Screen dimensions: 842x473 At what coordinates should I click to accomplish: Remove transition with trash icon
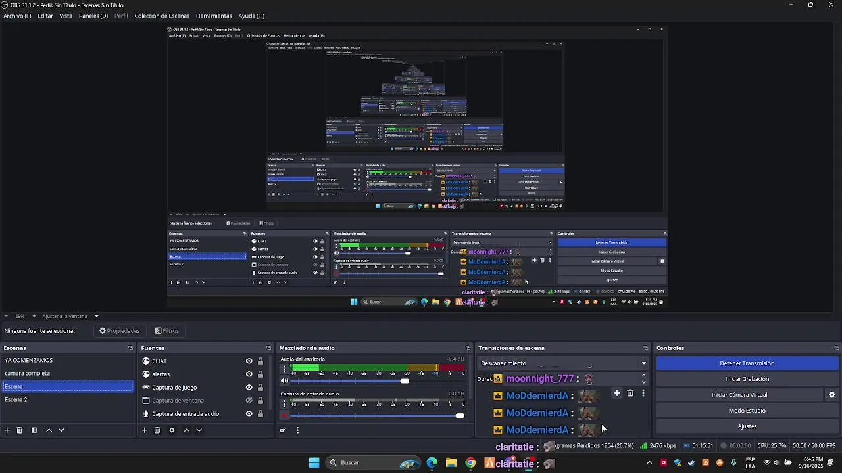630,394
